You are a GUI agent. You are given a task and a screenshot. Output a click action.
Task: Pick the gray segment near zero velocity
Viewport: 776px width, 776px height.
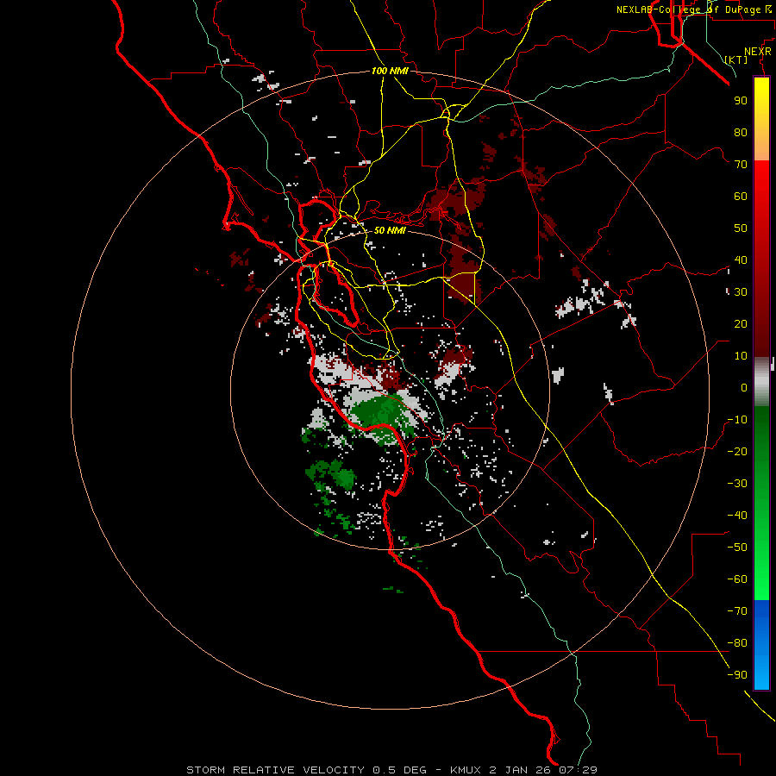(x=761, y=382)
